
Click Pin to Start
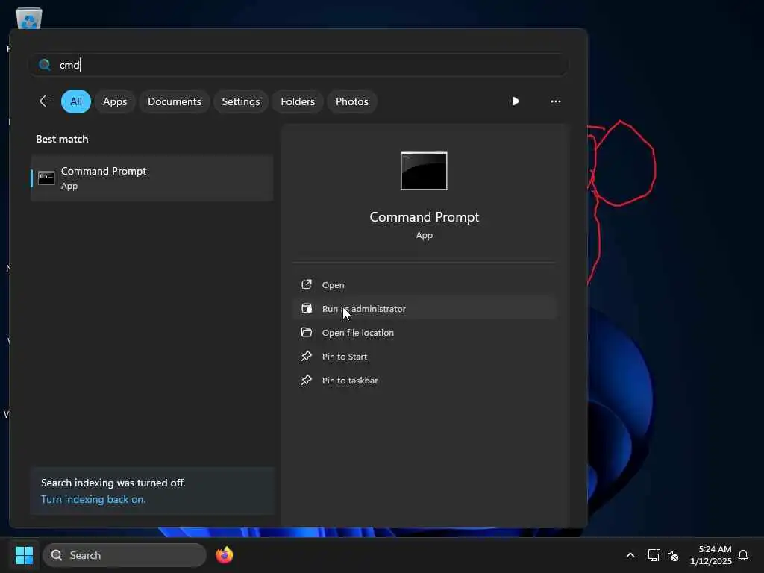point(425,356)
